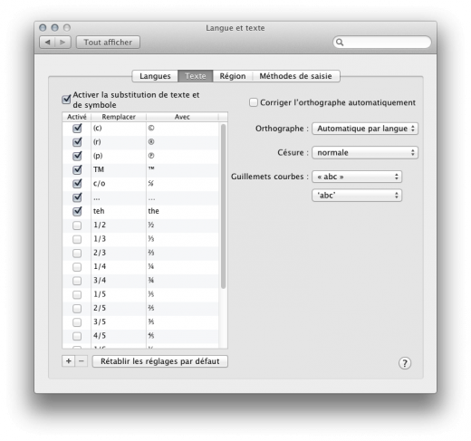Focus the preferences search field
471x441 pixels.
point(382,43)
